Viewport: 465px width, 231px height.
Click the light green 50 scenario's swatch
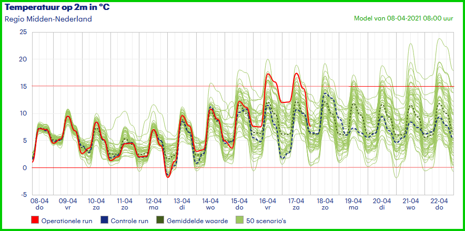pos(240,220)
